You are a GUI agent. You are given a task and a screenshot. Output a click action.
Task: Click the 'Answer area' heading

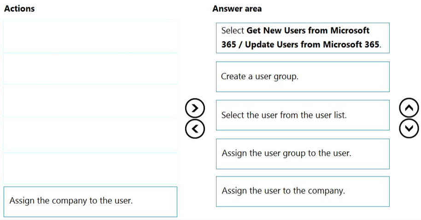pos(237,9)
